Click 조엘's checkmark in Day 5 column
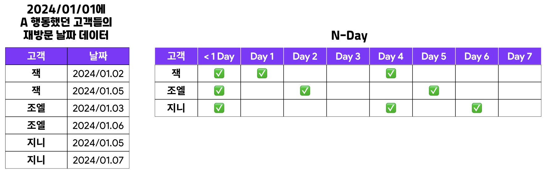This screenshot has height=175, width=548. [434, 91]
